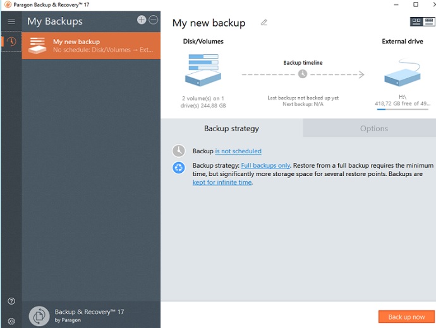Open the 'kept for infinite time' link
436x328 pixels.
pyautogui.click(x=222, y=182)
